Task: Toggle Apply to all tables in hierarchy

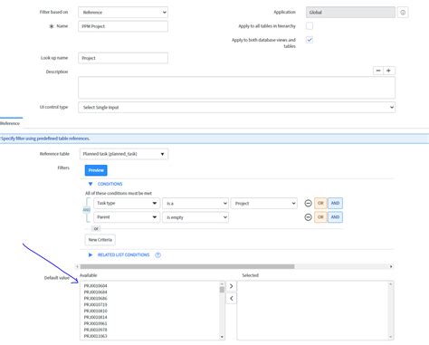Action: pos(310,26)
